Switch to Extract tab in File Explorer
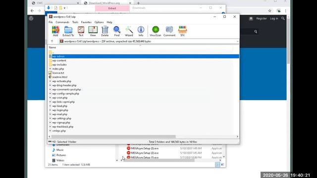The width and height of the screenshot is (317, 178). coord(112,8)
